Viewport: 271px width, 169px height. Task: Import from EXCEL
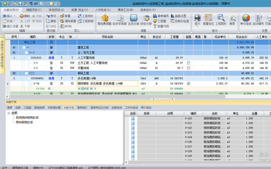click(66, 26)
